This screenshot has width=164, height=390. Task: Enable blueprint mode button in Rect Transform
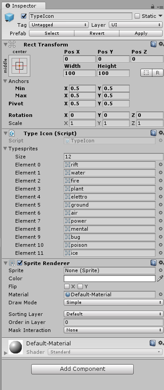[x=146, y=73]
